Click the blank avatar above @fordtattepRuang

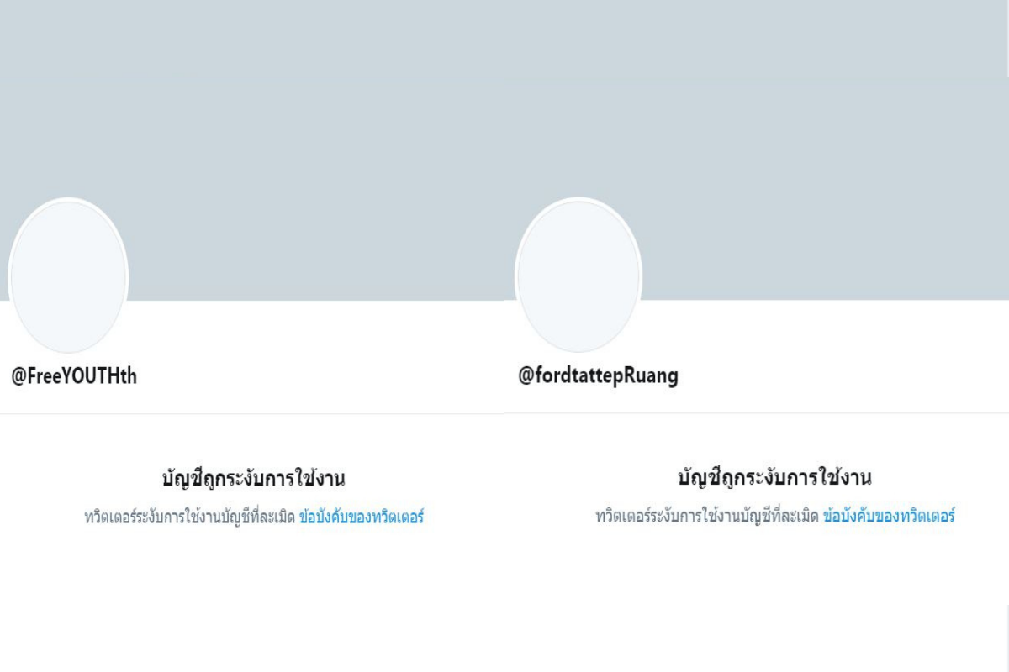tap(578, 276)
